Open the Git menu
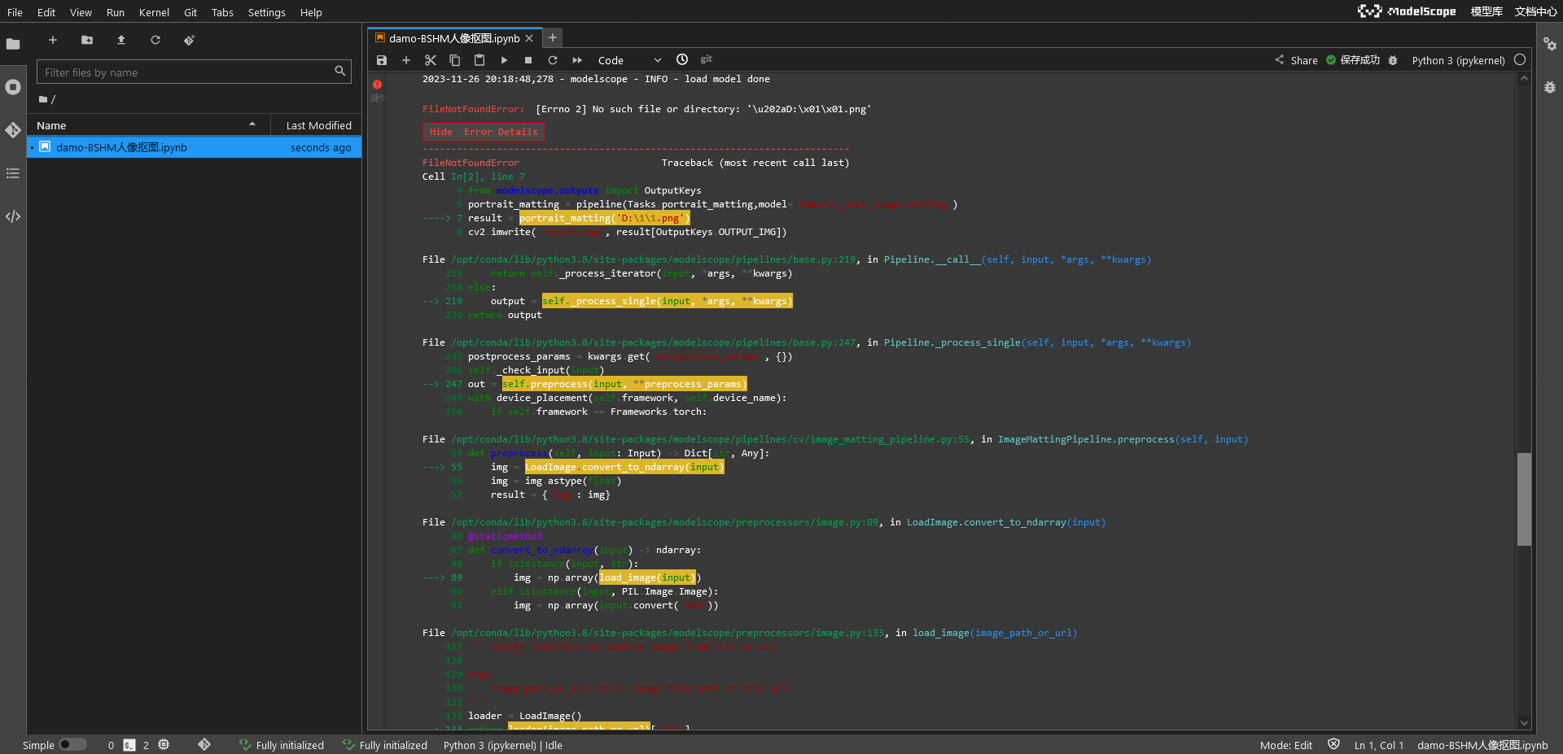Image resolution: width=1563 pixels, height=754 pixels. click(190, 12)
